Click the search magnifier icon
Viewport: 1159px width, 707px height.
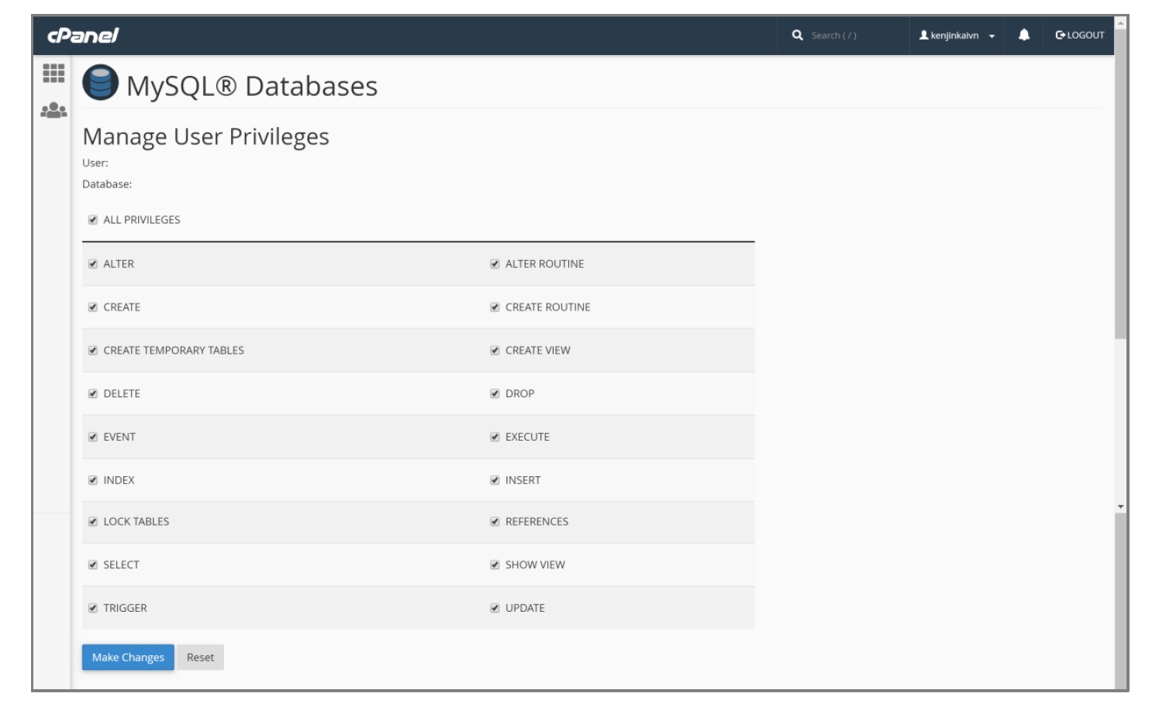pos(797,35)
